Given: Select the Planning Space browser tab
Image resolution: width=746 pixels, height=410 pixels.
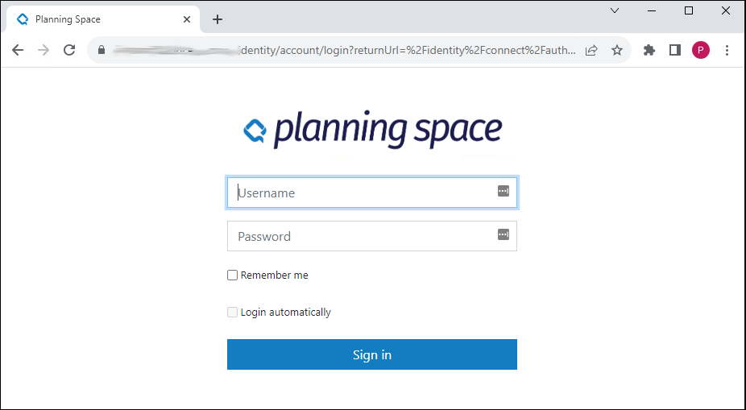Looking at the screenshot, I should (x=97, y=19).
